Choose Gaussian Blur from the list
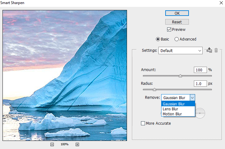The width and height of the screenshot is (225, 149). (178, 104)
